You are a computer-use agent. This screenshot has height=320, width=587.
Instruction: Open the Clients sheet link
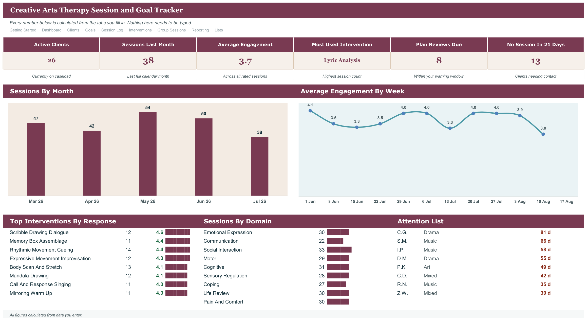[73, 30]
